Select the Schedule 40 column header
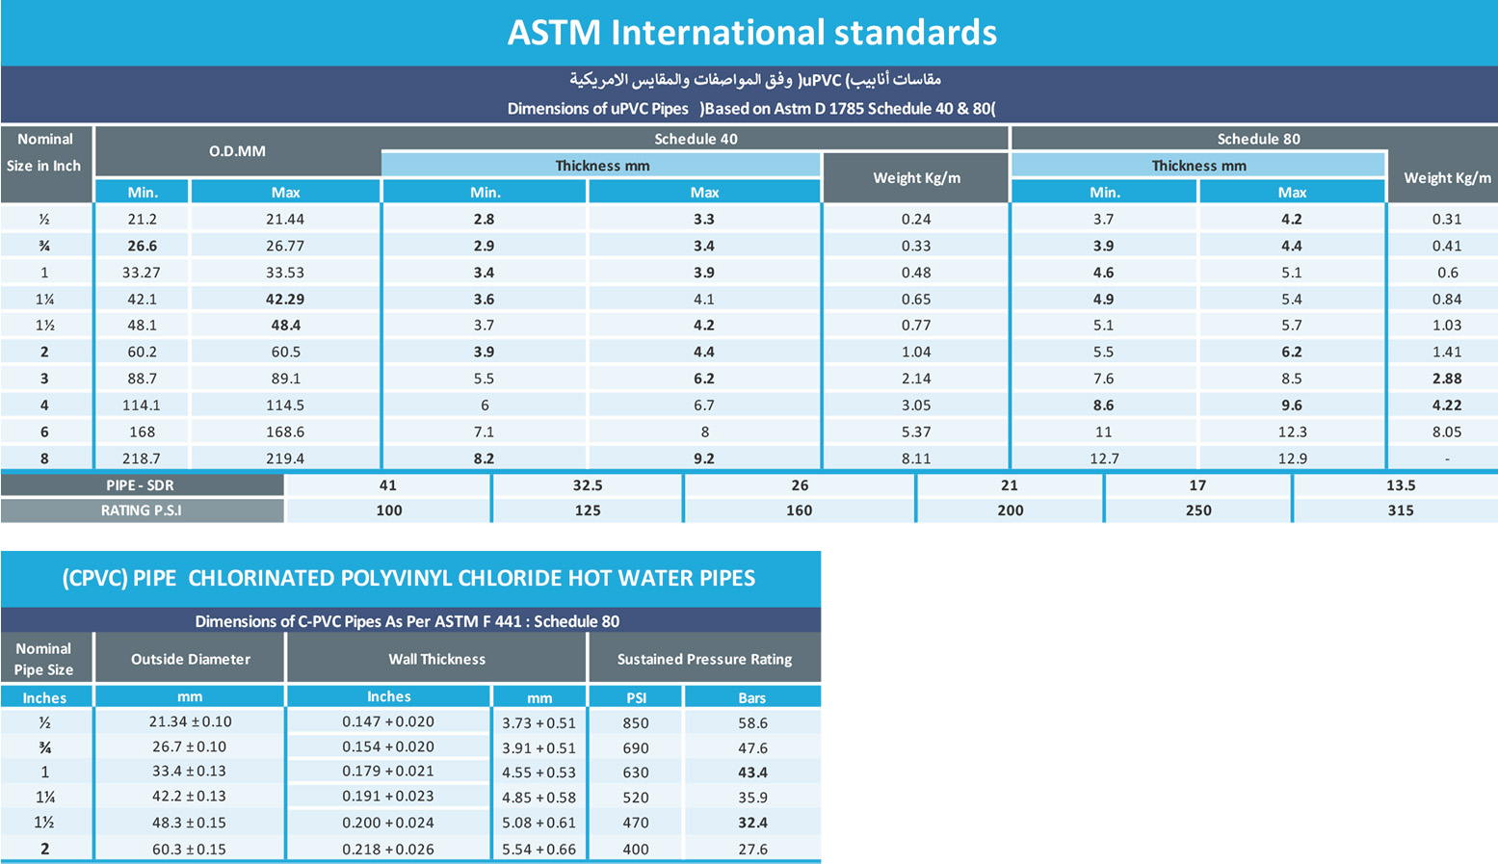The image size is (1498, 864). tap(696, 138)
